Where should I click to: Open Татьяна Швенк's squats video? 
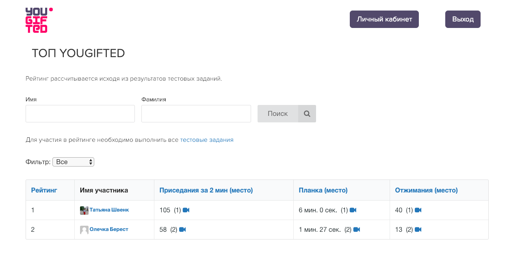click(186, 210)
